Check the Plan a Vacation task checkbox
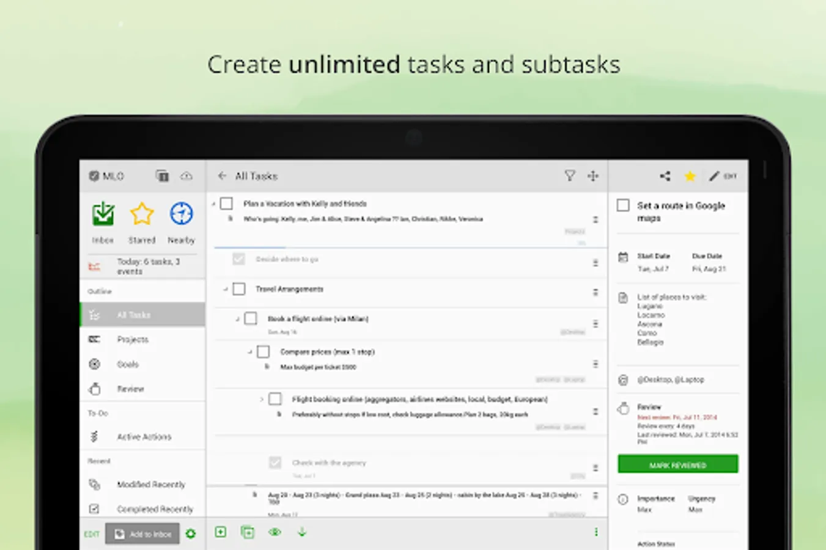Viewport: 826px width, 550px height. (226, 203)
